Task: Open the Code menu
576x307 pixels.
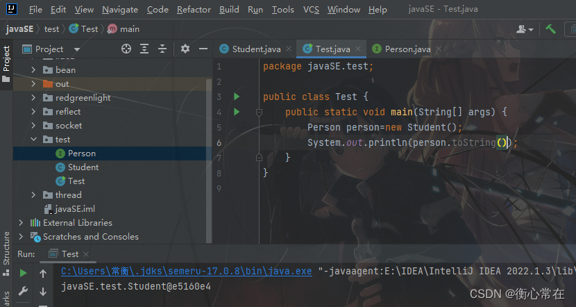Action: pos(158,10)
